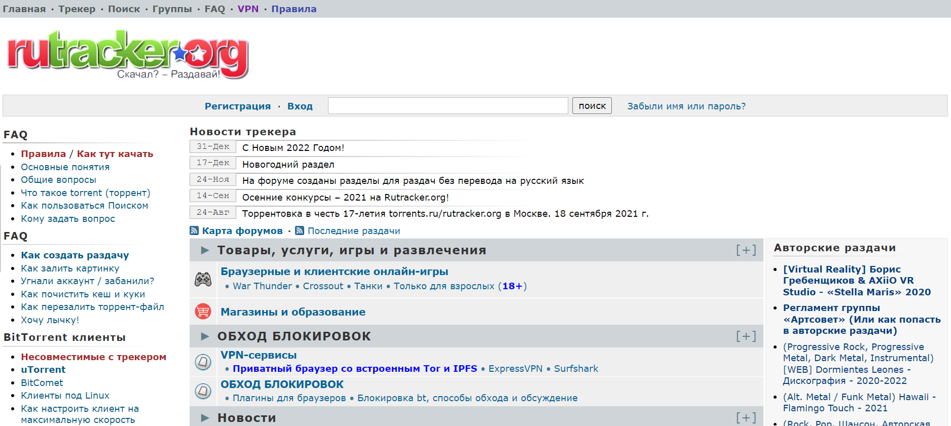Open Общие вопросы FAQ link
951x426 pixels.
tap(58, 180)
